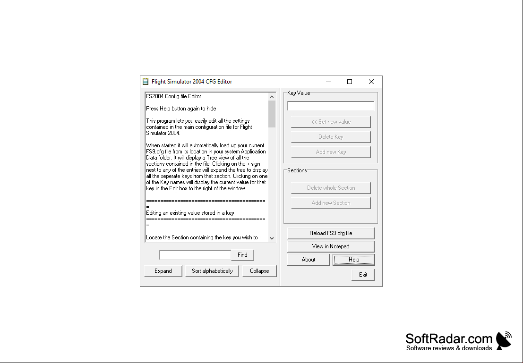The image size is (523, 363).
Task: Click 'Editing an existing value stored in a key' line
Action: point(190,213)
